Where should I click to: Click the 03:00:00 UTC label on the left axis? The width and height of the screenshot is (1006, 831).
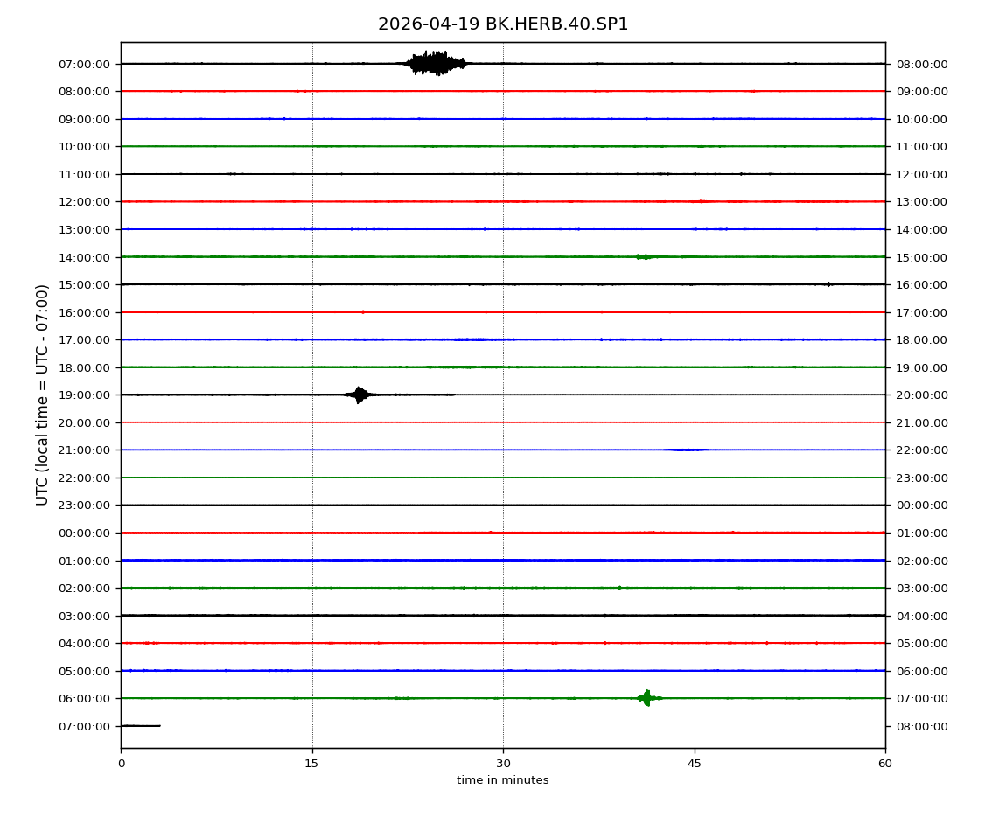coord(84,616)
